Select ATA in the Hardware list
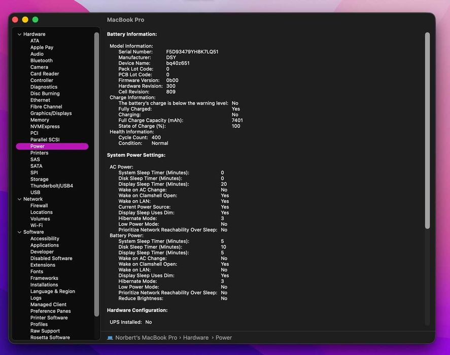Viewport: 450px width, 355px height. pos(34,41)
